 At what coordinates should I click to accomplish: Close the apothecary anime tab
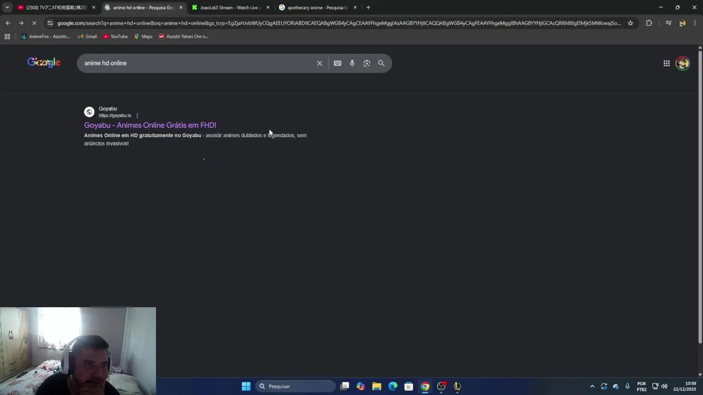click(355, 7)
